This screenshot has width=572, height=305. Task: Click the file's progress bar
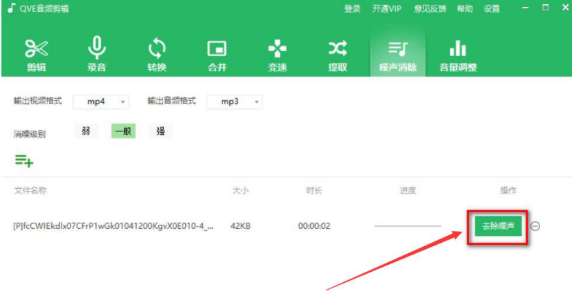click(408, 226)
